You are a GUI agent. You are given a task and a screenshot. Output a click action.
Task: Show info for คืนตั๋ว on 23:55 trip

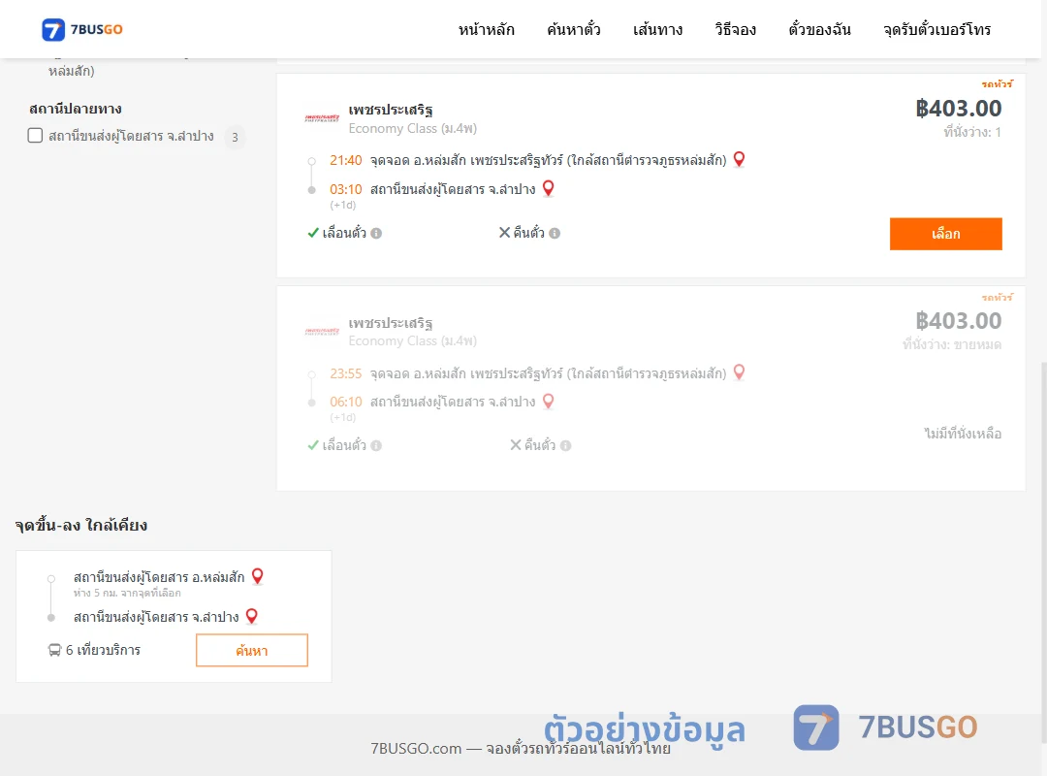click(565, 446)
